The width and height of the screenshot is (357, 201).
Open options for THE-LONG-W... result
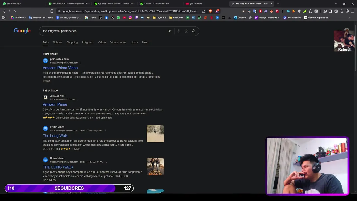coord(106,162)
